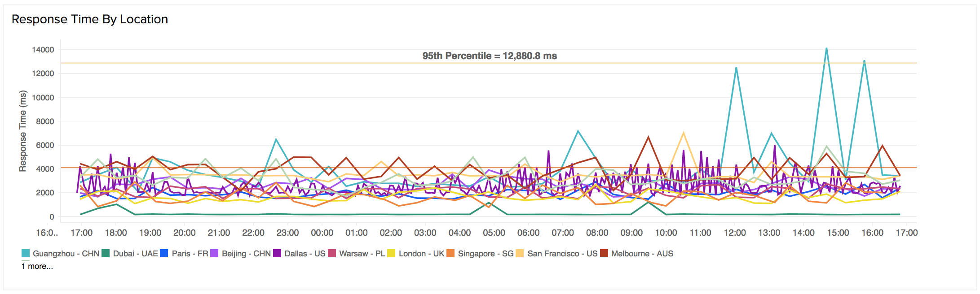980x294 pixels.
Task: Select the 09:00 x-axis time label
Action: (x=631, y=233)
